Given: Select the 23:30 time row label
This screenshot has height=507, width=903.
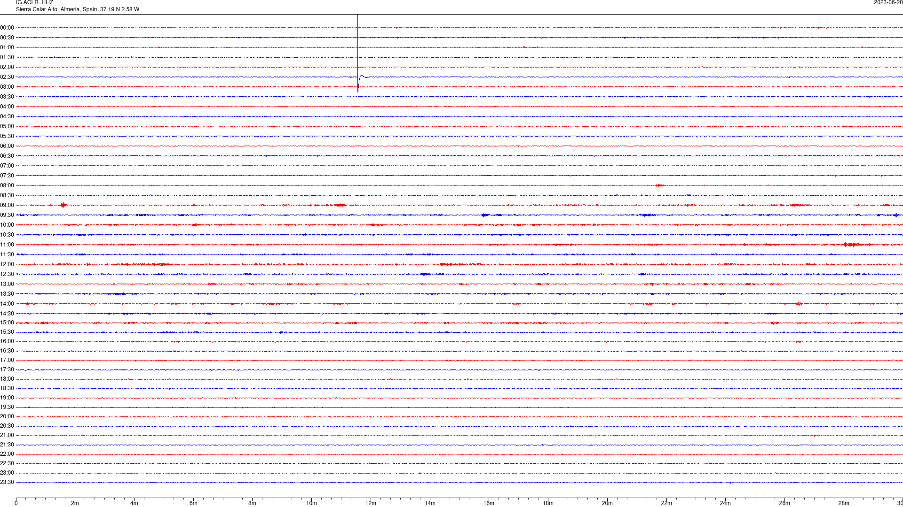Looking at the screenshot, I should (x=7, y=482).
